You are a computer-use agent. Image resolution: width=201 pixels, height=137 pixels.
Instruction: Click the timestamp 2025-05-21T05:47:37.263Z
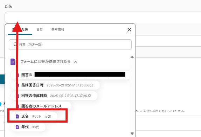point(70,96)
